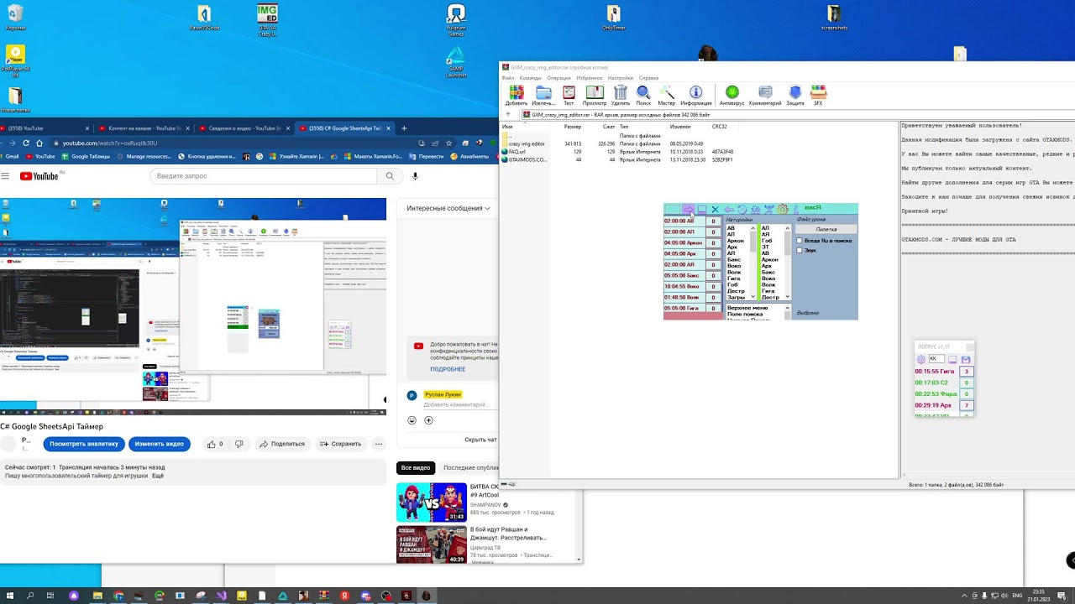Open Справка menu in WinRAR

[648, 78]
